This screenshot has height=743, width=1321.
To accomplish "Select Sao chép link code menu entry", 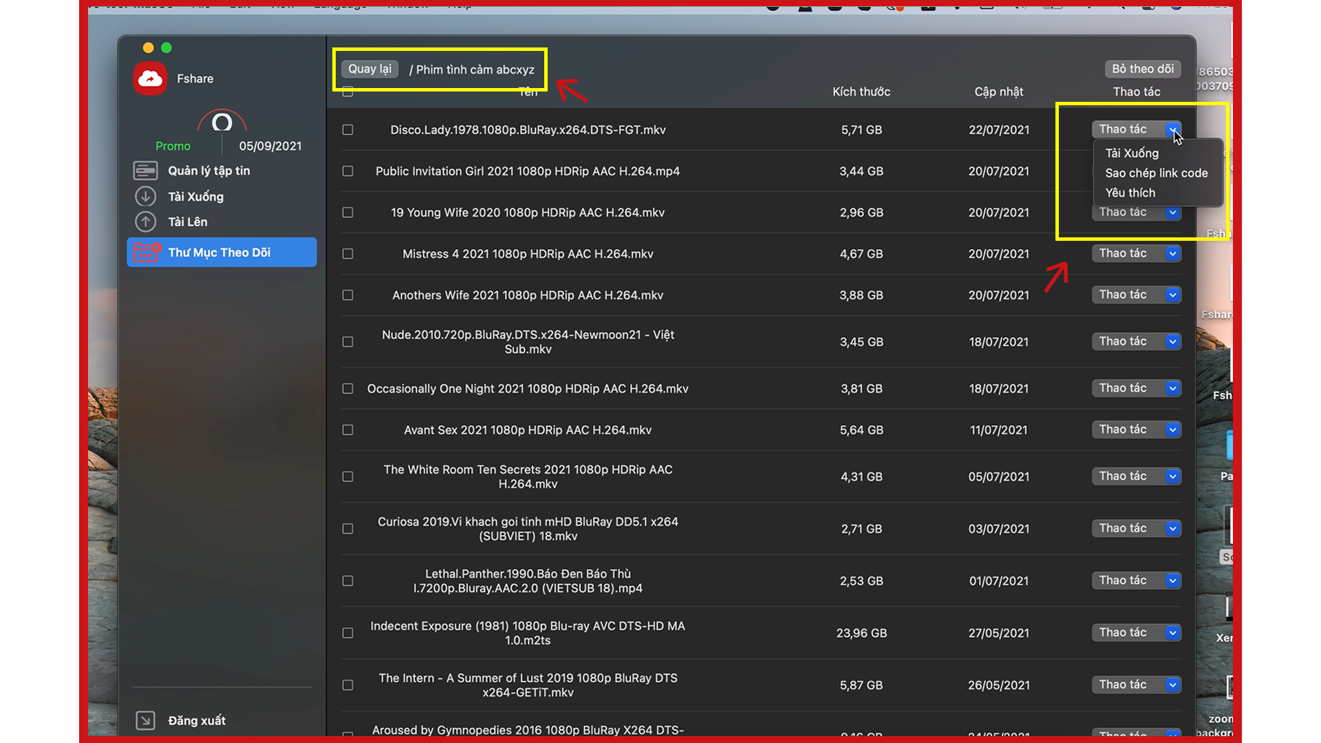I will coord(1156,173).
